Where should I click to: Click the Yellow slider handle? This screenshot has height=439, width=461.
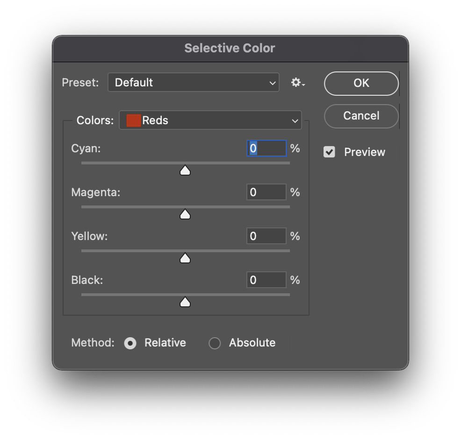click(185, 258)
